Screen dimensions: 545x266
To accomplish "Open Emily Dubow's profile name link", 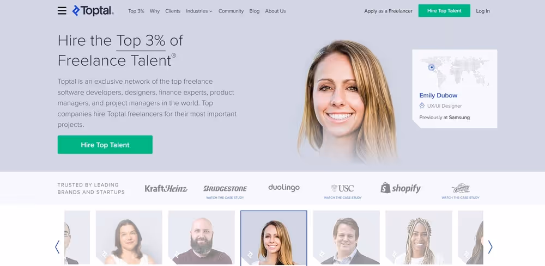I will pos(438,95).
